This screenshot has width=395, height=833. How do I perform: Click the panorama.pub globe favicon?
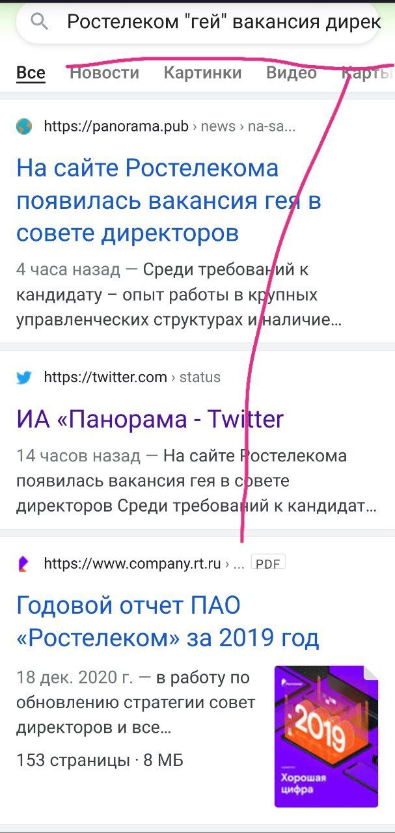24,126
